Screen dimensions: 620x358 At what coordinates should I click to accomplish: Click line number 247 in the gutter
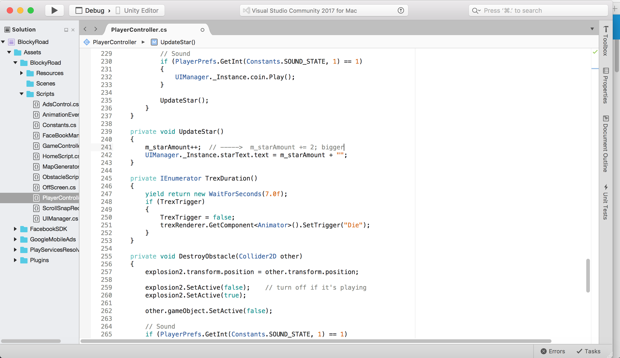pyautogui.click(x=106, y=194)
